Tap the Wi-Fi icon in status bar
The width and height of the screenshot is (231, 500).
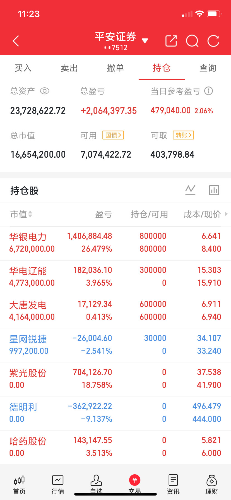click(199, 14)
